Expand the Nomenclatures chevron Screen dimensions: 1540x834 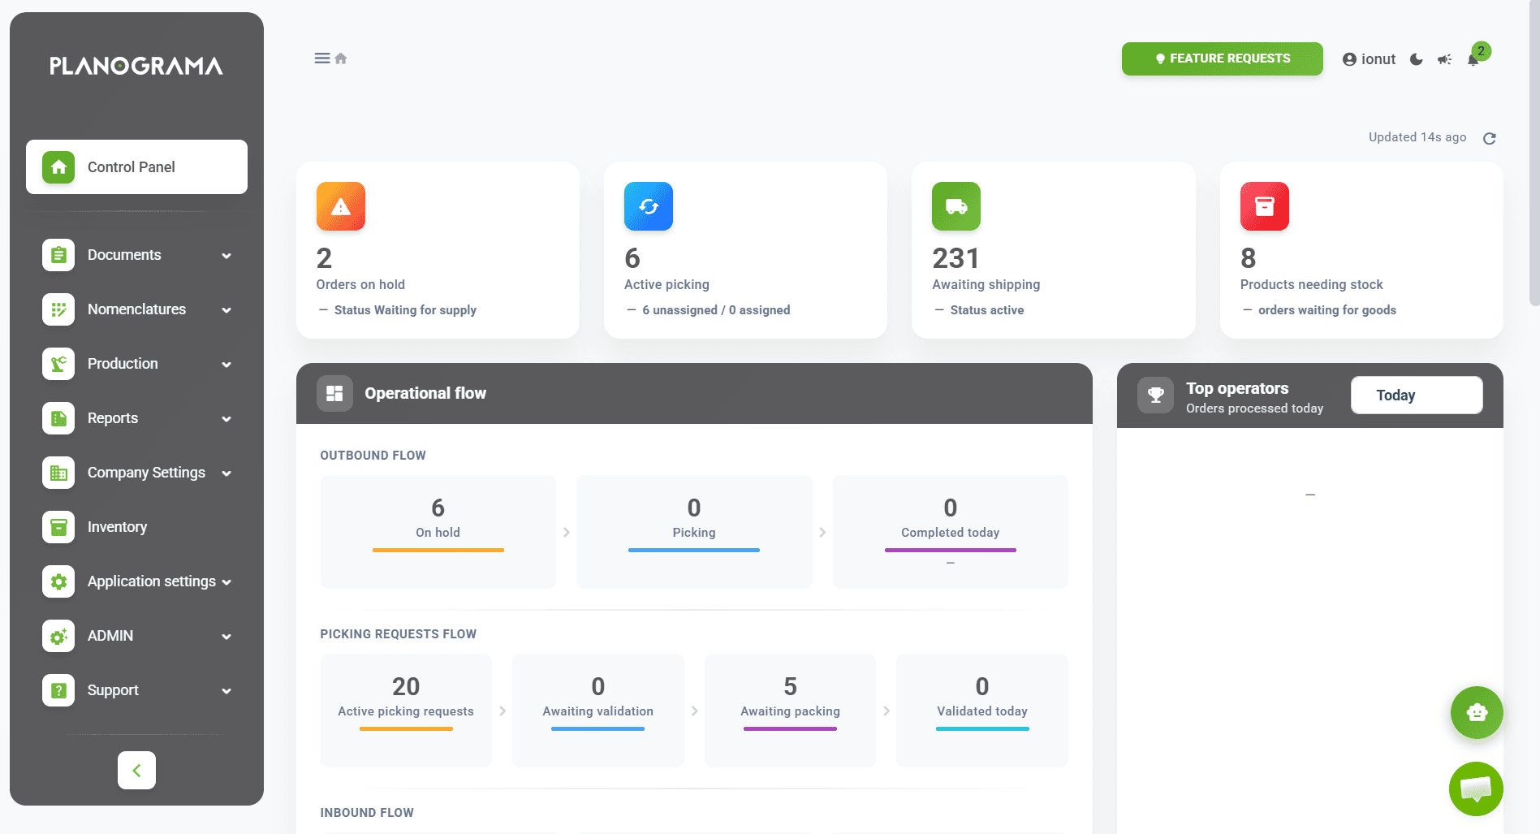[226, 310]
